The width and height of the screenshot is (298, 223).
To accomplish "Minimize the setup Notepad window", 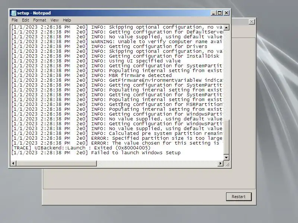I will (x=213, y=13).
